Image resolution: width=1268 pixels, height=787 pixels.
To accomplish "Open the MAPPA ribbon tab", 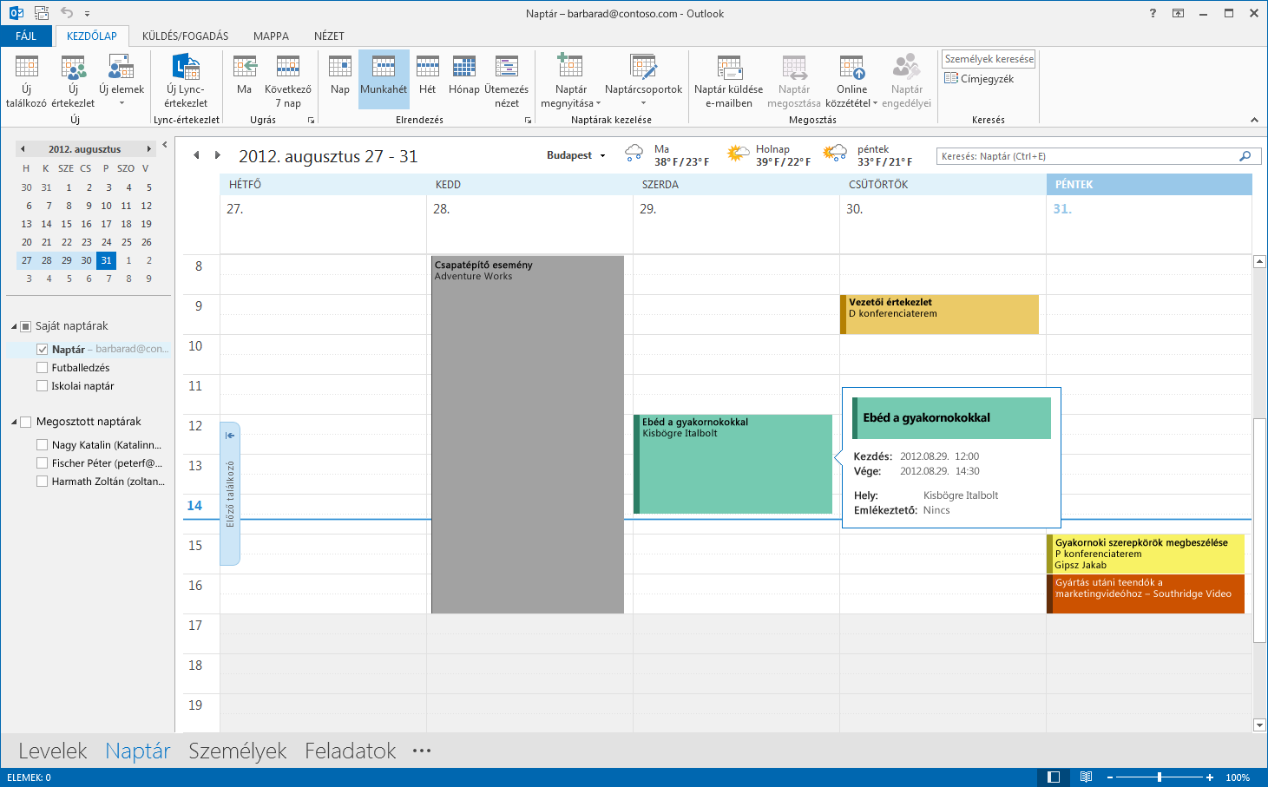I will point(271,36).
